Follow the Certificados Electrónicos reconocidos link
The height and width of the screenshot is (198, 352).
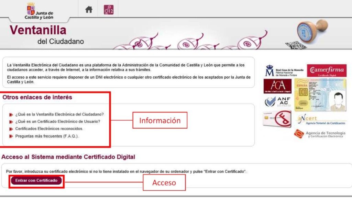(x=49, y=129)
